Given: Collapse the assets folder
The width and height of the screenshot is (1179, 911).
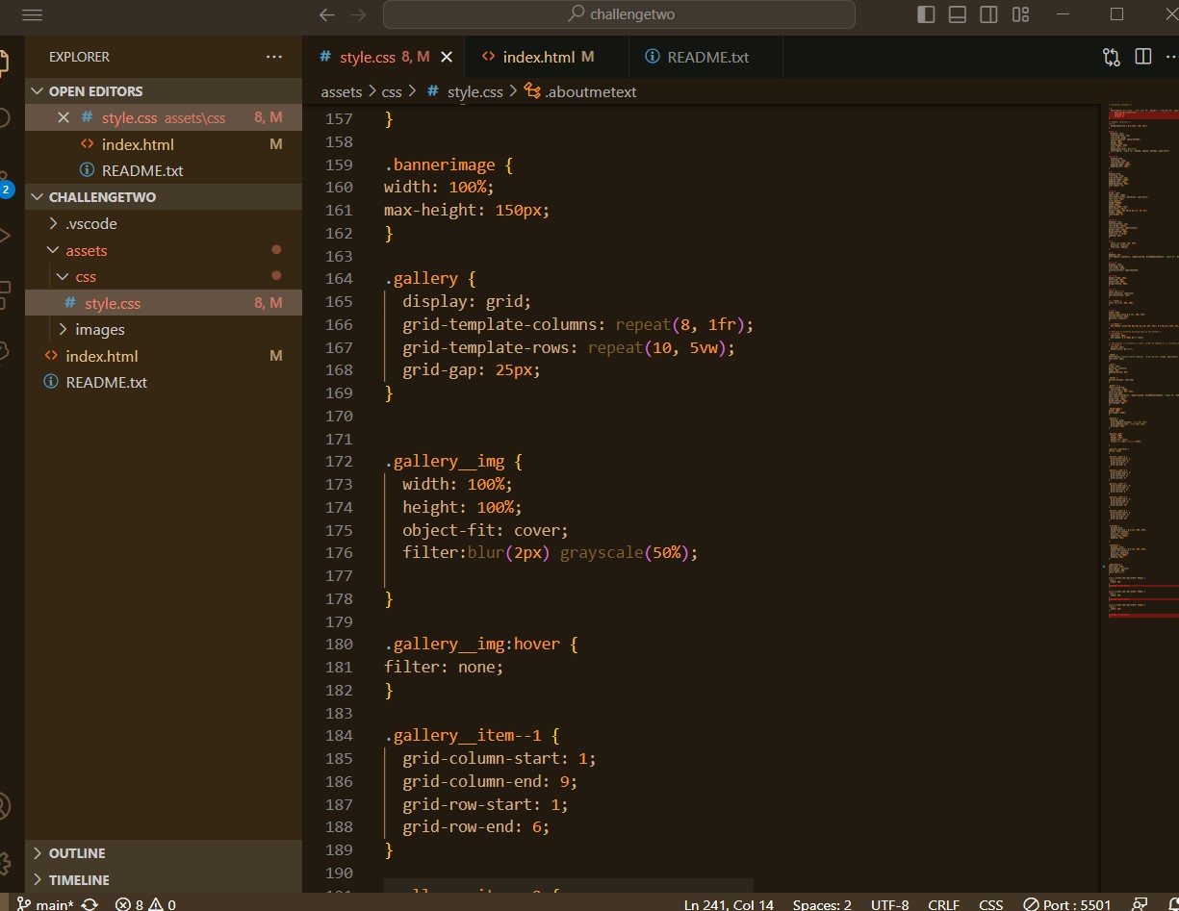Looking at the screenshot, I should 164,250.
